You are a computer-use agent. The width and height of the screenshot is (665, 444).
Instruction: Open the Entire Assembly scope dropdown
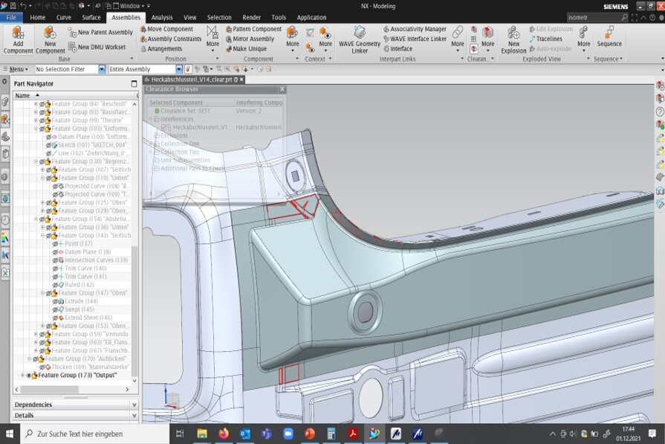coord(178,69)
